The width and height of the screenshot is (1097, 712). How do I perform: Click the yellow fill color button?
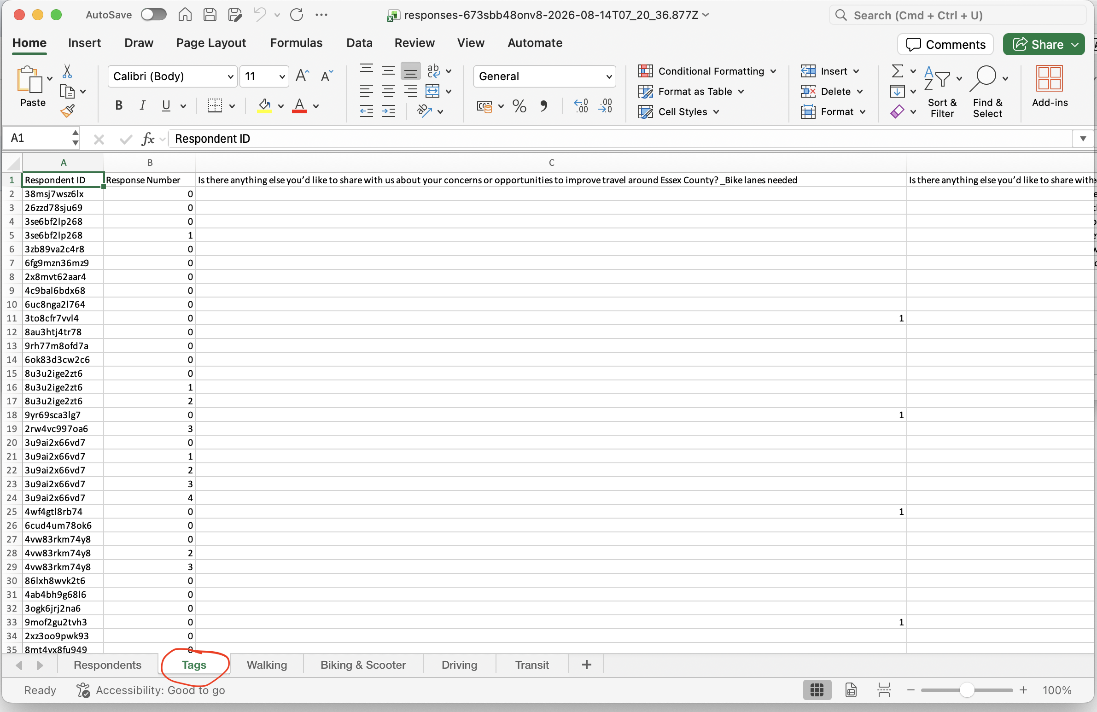264,106
